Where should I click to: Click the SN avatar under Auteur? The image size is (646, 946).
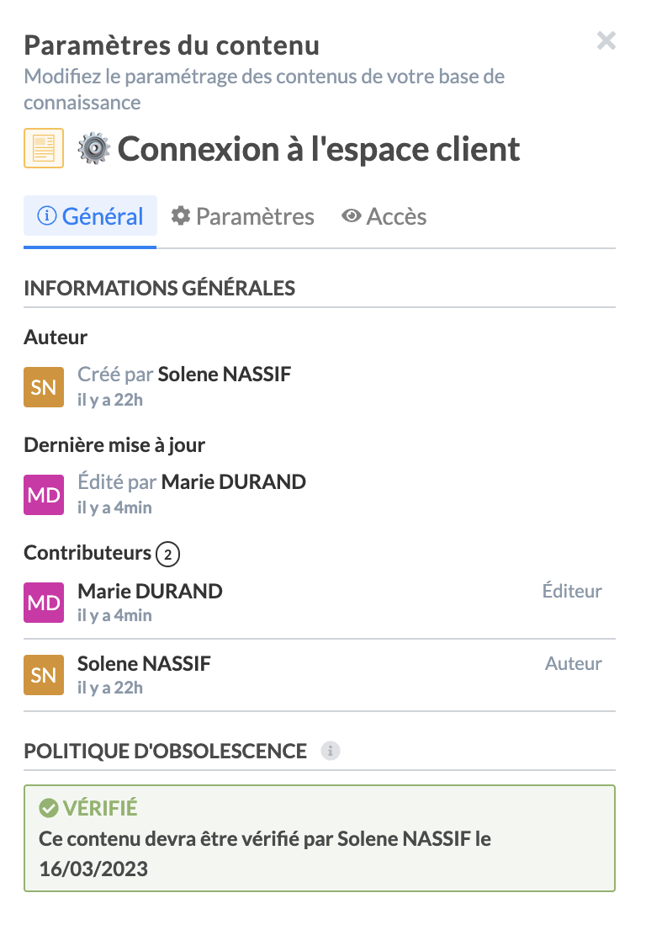(x=44, y=386)
